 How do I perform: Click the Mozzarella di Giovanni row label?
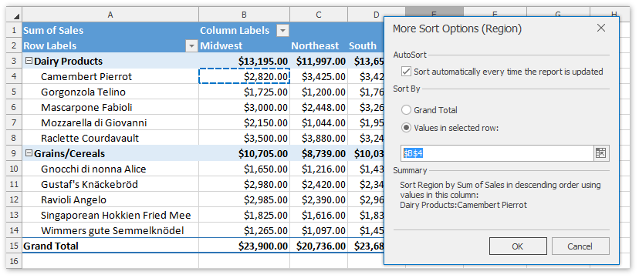[x=110, y=122]
